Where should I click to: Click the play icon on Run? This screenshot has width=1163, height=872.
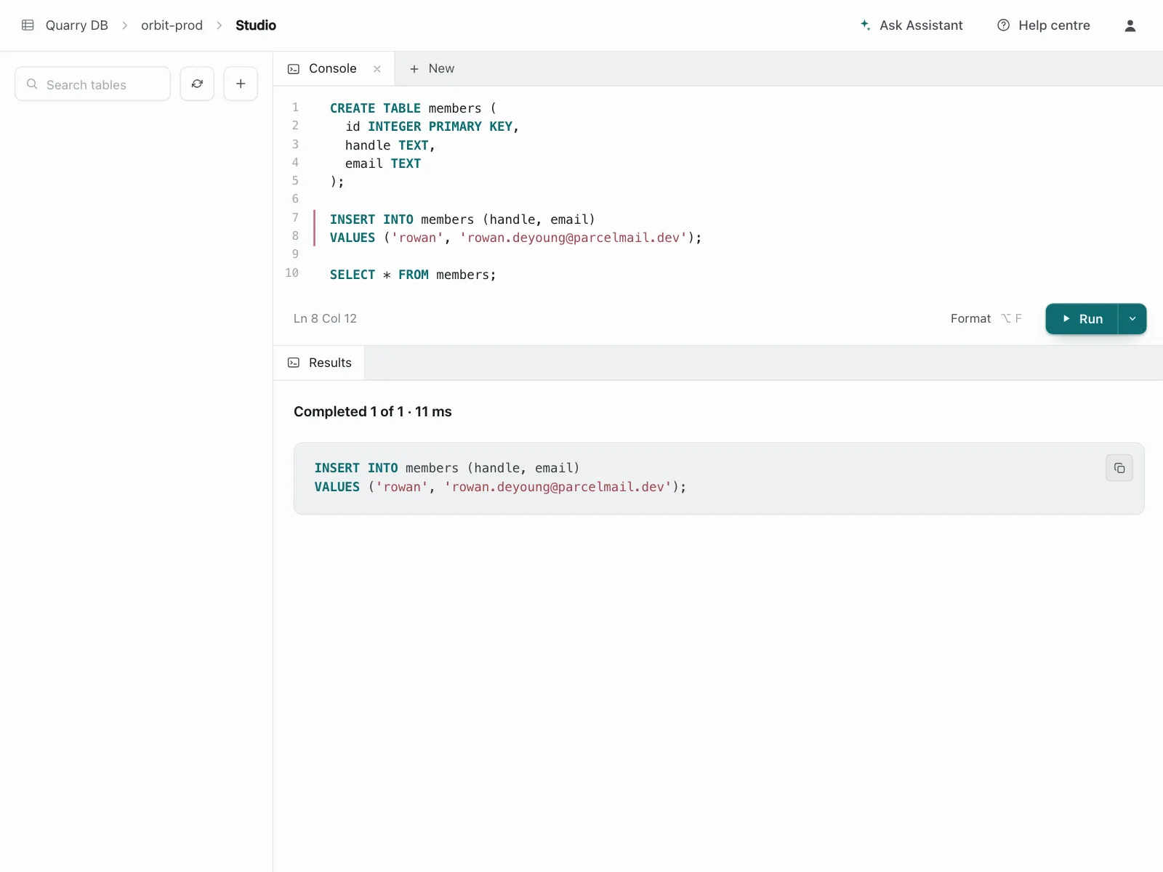click(1066, 318)
